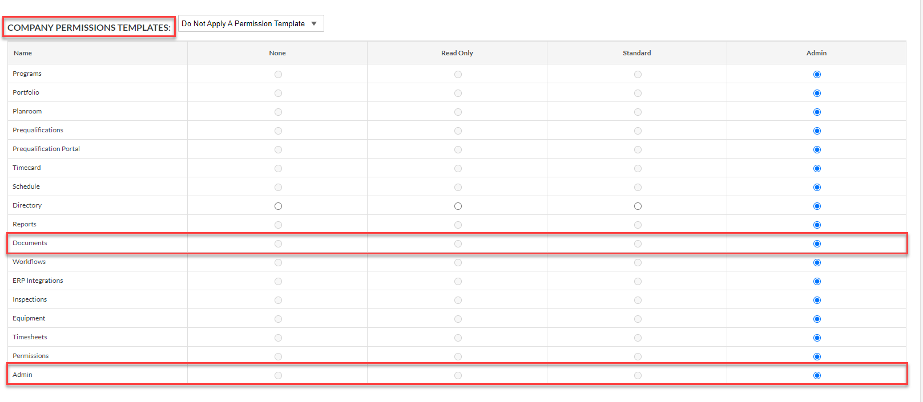Select Admin for Inspections
This screenshot has height=402, width=923.
pos(817,300)
